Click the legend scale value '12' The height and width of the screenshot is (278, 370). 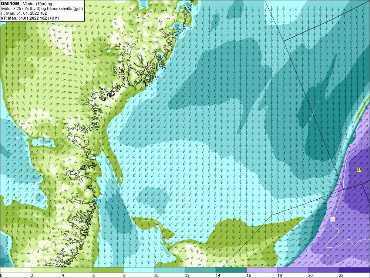coord(187,276)
